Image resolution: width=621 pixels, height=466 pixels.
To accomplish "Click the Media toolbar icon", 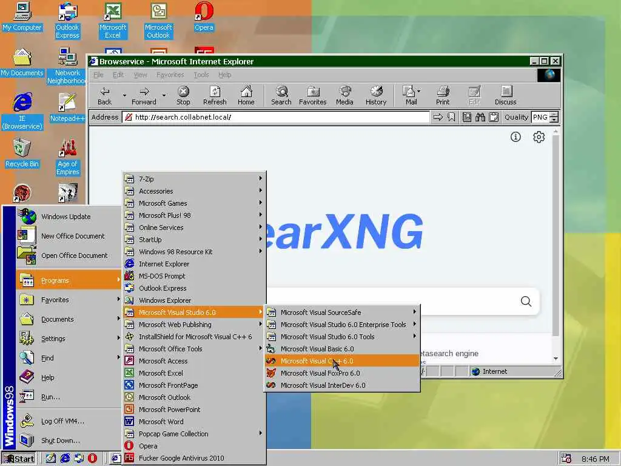I will (x=344, y=96).
